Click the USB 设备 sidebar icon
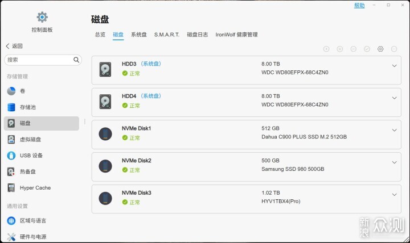 [x=11, y=156]
